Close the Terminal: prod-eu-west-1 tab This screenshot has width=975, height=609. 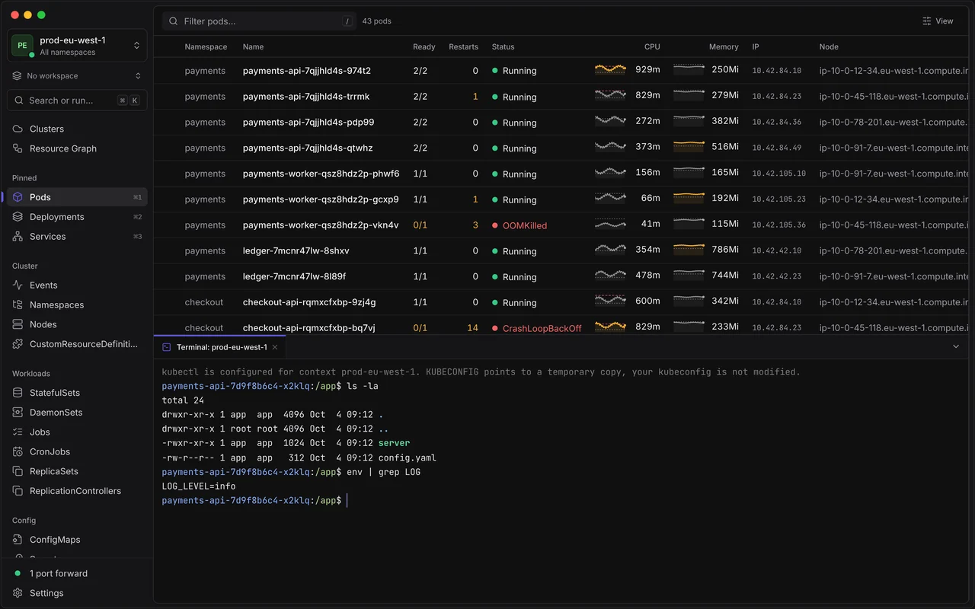[275, 347]
